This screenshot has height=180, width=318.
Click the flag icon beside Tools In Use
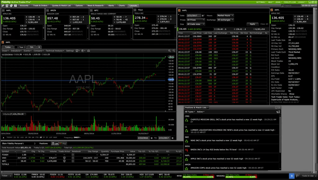tap(298, 176)
